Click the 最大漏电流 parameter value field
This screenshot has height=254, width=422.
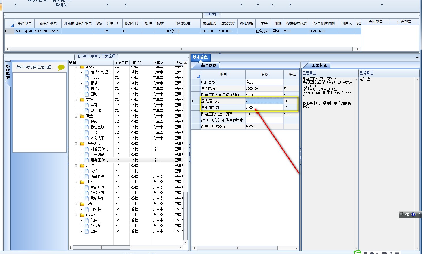(x=264, y=101)
